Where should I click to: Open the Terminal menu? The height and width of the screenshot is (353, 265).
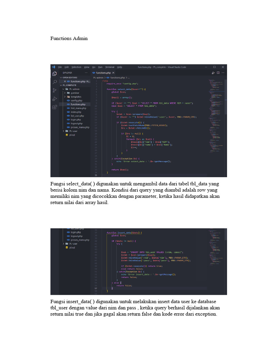[110, 67]
